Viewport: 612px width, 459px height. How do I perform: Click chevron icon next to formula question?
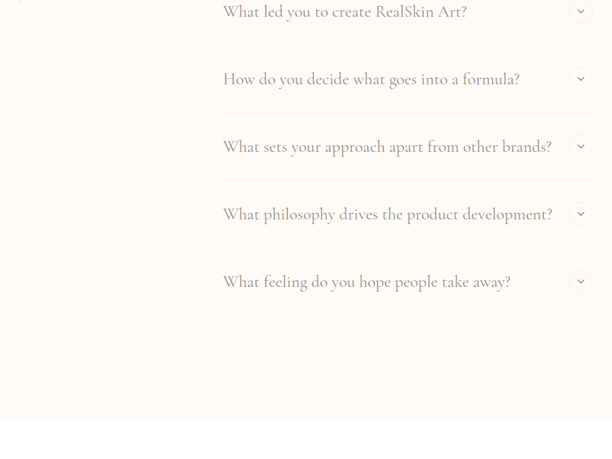point(580,79)
